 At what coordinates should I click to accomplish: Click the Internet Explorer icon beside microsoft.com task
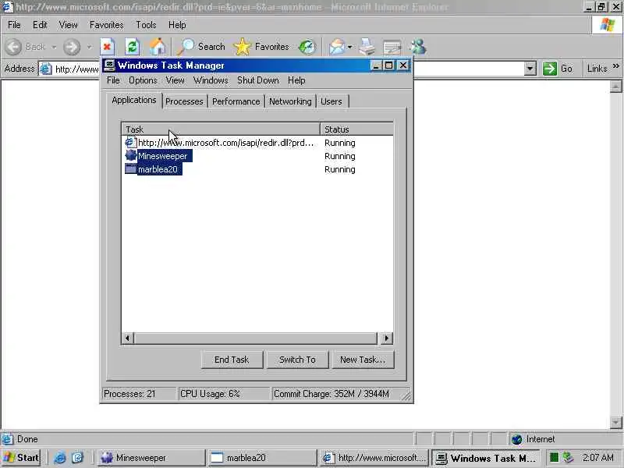pyautogui.click(x=130, y=142)
